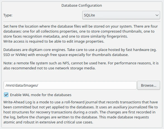The width and height of the screenshot is (164, 129).
Task: Focus the database path input field
Action: tap(70, 85)
